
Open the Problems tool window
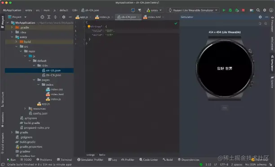[44, 160]
